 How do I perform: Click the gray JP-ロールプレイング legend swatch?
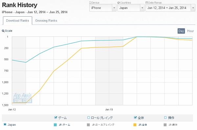(88, 125)
